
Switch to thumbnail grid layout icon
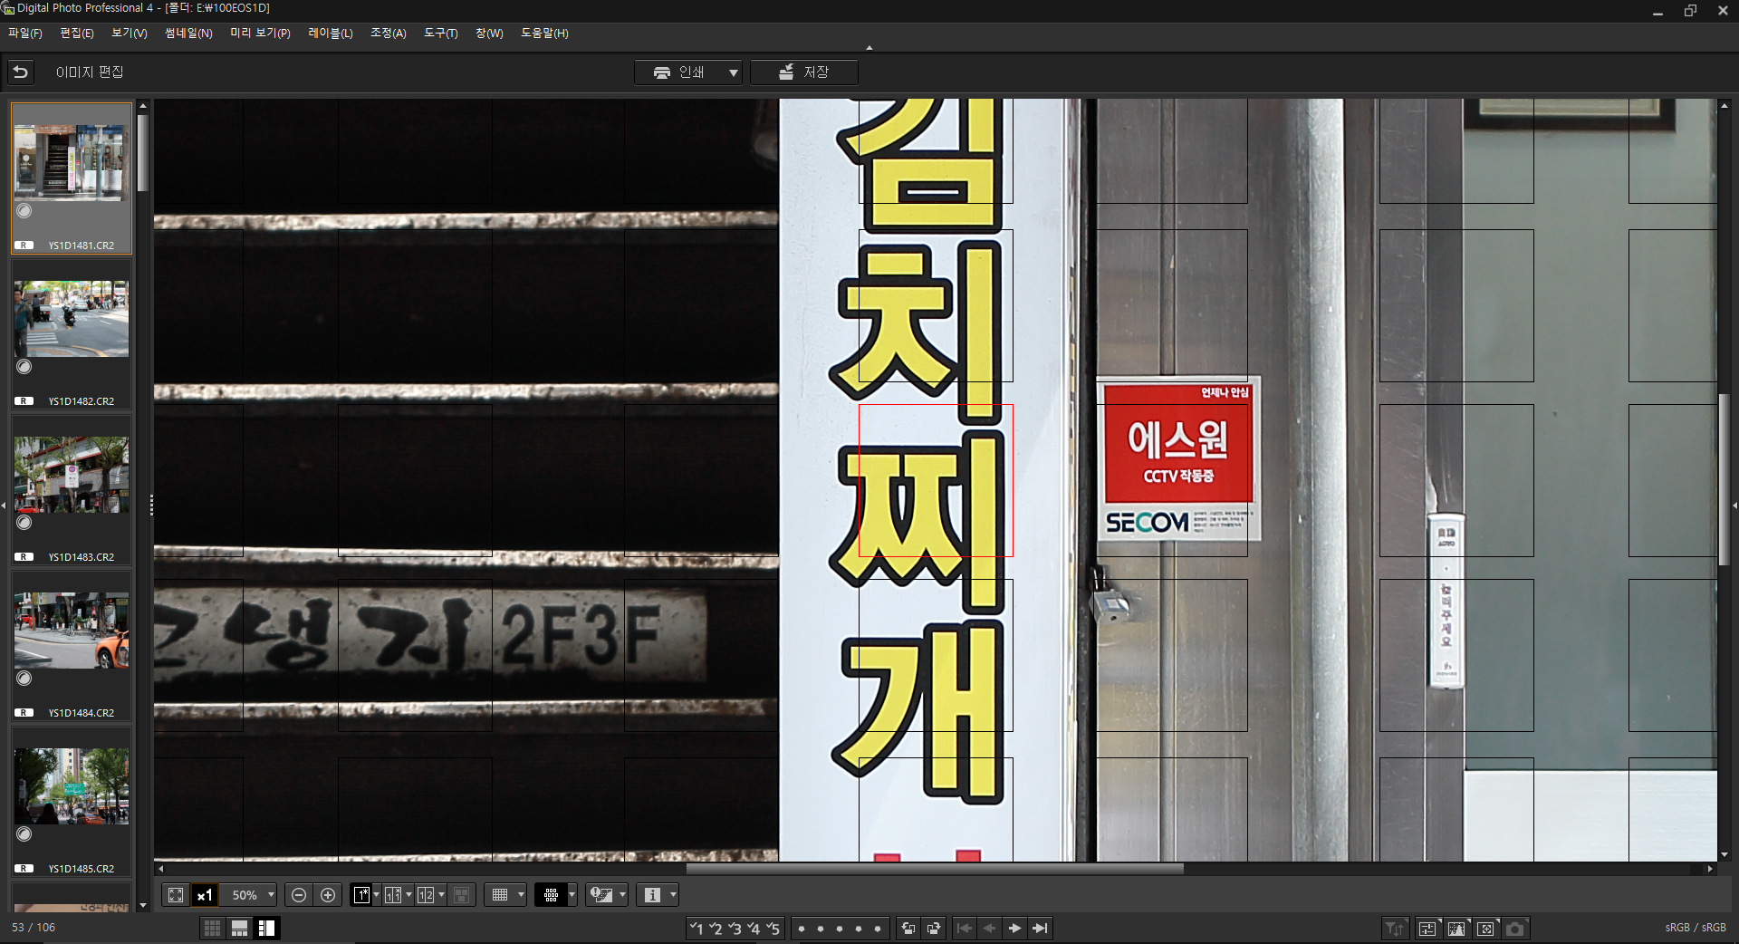pos(212,928)
